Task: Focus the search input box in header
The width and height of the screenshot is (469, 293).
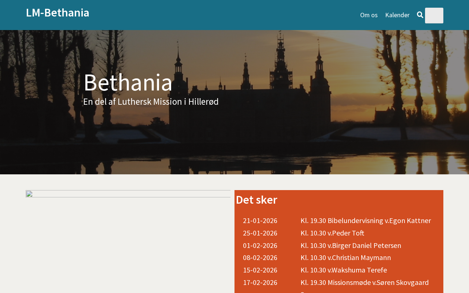Action: click(434, 15)
